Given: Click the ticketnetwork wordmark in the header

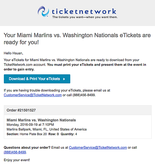Looking at the screenshot, I should 84,11.
